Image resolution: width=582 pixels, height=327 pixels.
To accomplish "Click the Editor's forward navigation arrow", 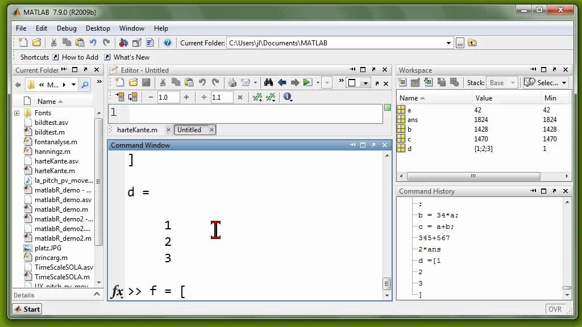I will click(x=295, y=82).
